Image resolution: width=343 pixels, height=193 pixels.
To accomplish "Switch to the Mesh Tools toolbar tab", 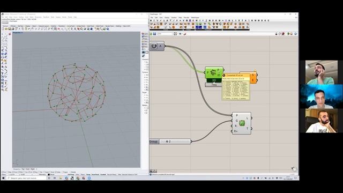I will pyautogui.click(x=100, y=26).
